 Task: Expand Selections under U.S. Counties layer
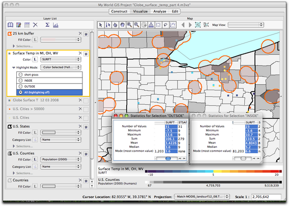pyautogui.click(x=14, y=173)
